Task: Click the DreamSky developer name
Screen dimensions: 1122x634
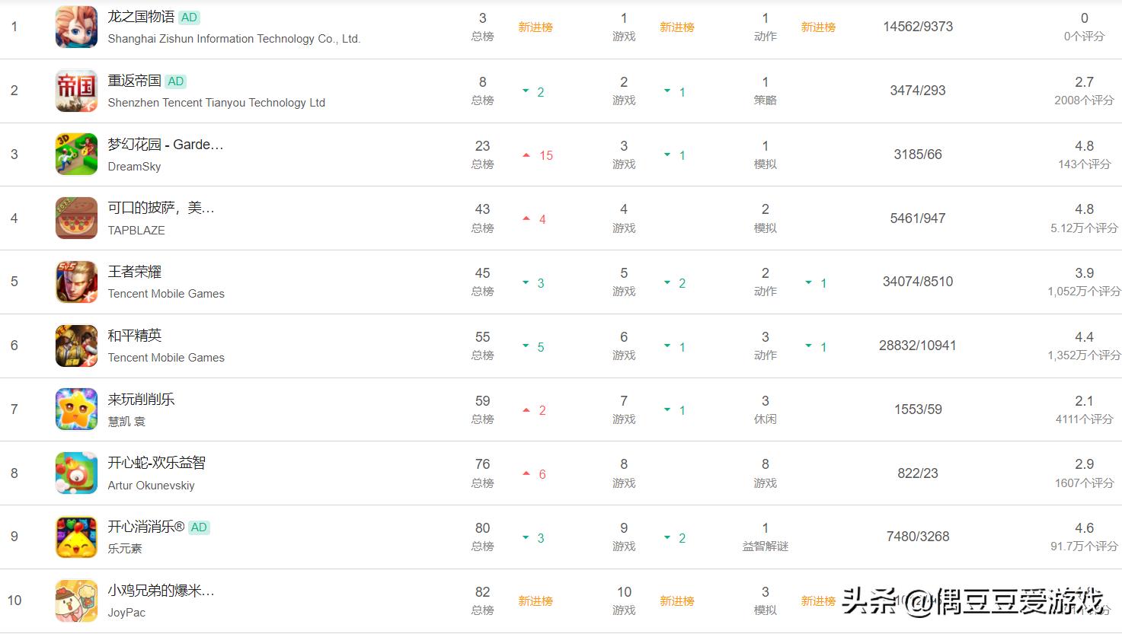Action: pos(134,167)
